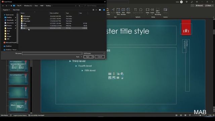Click the Open button dropdown arrow
This screenshot has height=121, width=215.
tap(93, 57)
